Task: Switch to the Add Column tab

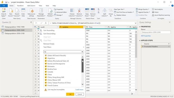Action: (31, 6)
